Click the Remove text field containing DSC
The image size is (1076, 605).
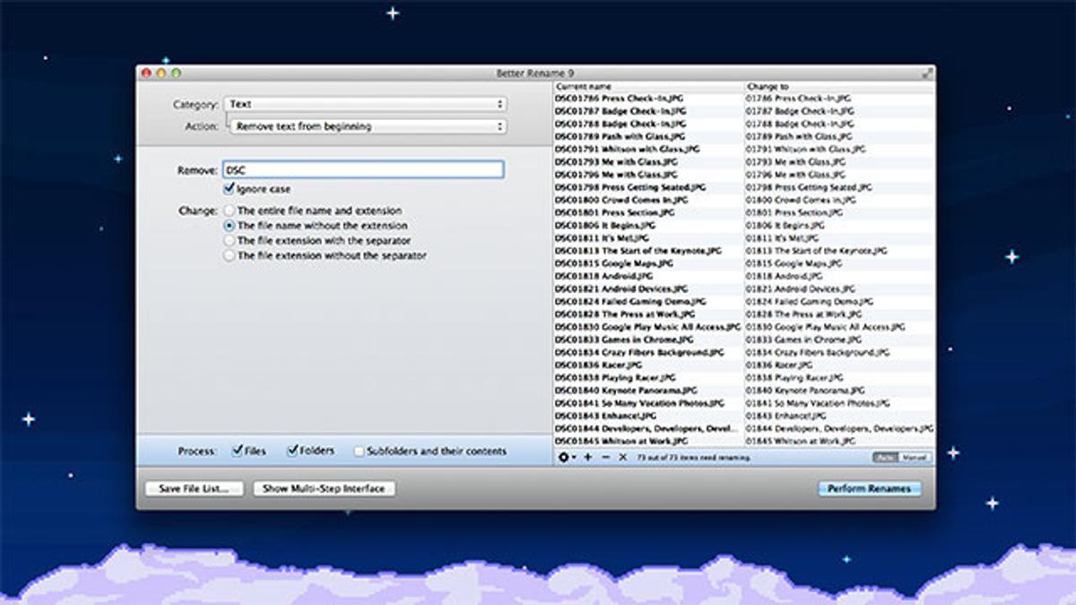coord(362,169)
